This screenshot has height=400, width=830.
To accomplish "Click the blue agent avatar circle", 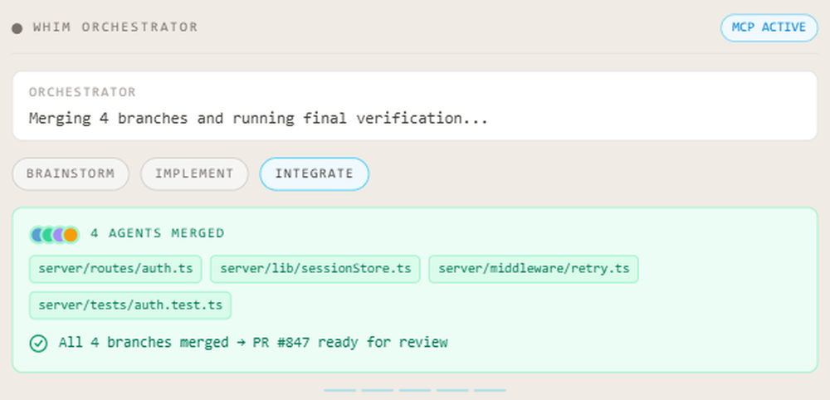I will coord(36,234).
